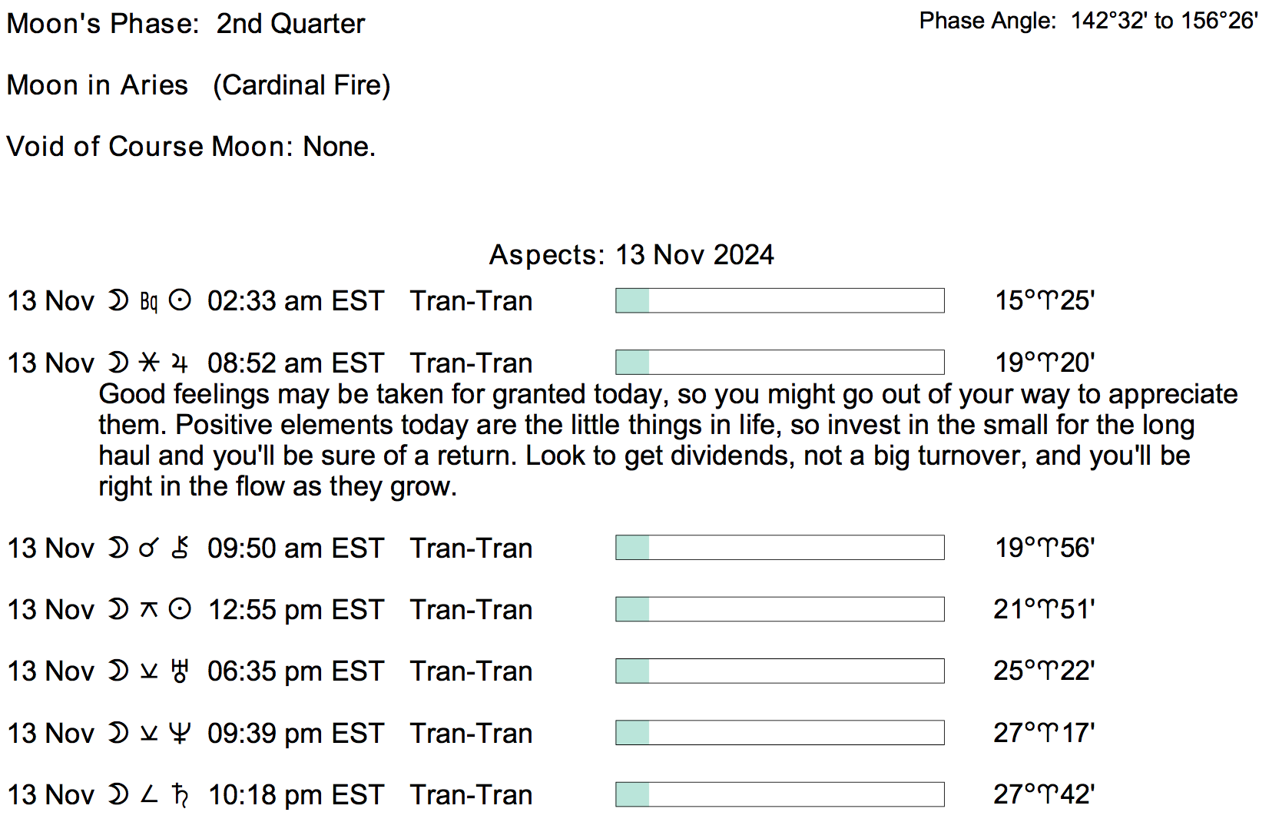Screen dimensions: 1269x822
Task: Click the Moon glyph in the 12:55 pm row
Action: pos(118,609)
